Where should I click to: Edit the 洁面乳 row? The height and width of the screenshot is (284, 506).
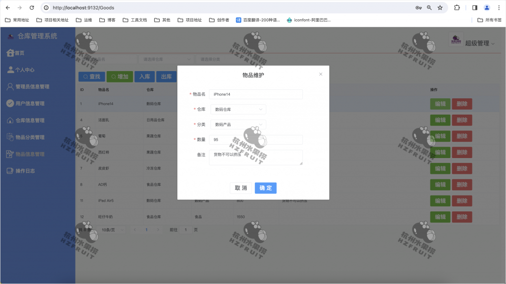click(440, 120)
